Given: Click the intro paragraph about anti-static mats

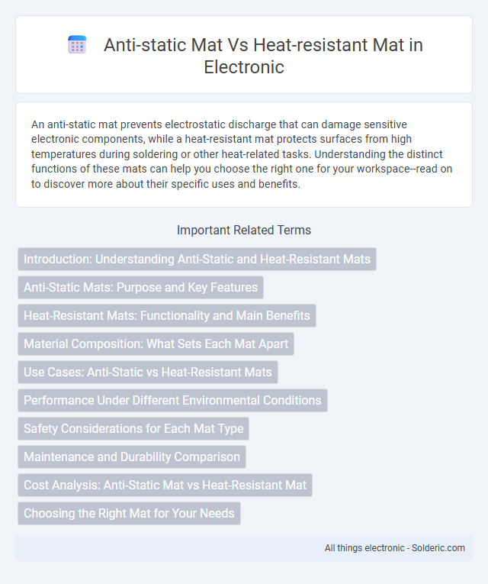Looking at the screenshot, I should point(242,154).
